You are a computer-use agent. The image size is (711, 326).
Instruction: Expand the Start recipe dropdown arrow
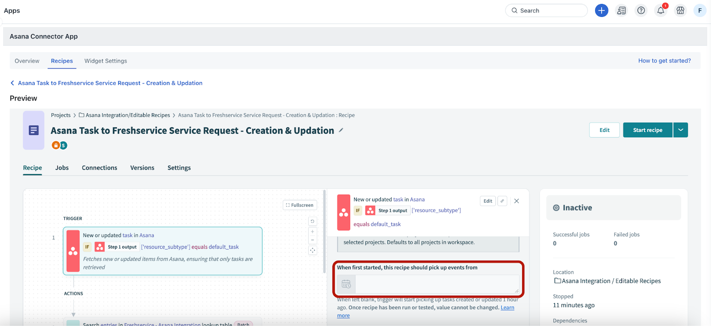click(x=680, y=130)
